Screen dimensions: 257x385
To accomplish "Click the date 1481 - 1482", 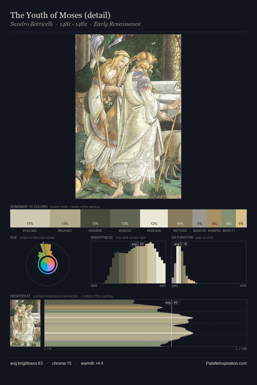I will [73, 24].
